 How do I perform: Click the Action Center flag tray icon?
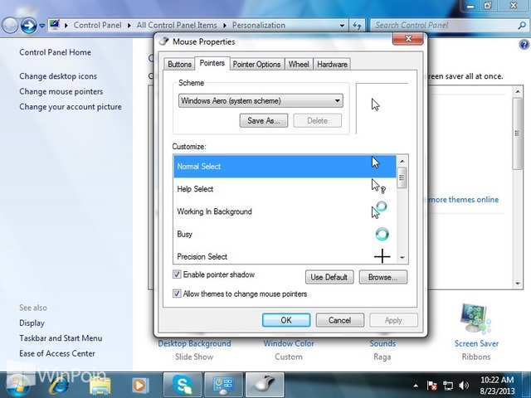click(431, 385)
